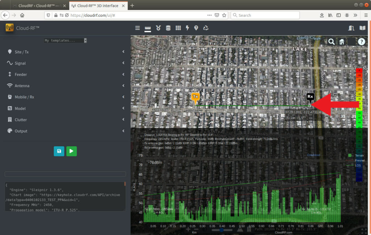Viewport: 371px width, 235px height.
Task: Open the Firefox application menu
Action: point(366,15)
